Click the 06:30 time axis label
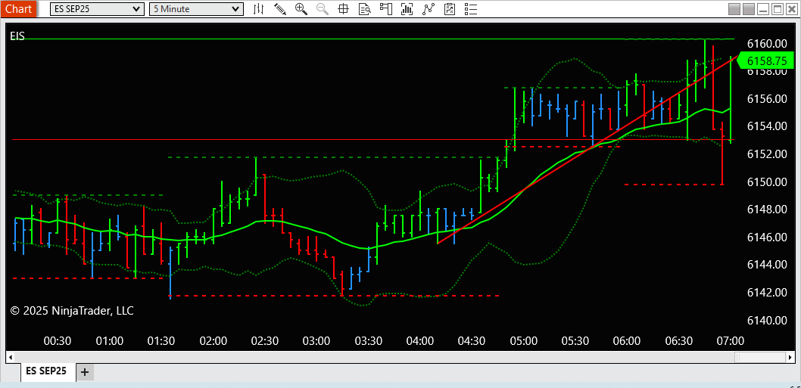Viewport: 801px width, 388px height. point(678,340)
